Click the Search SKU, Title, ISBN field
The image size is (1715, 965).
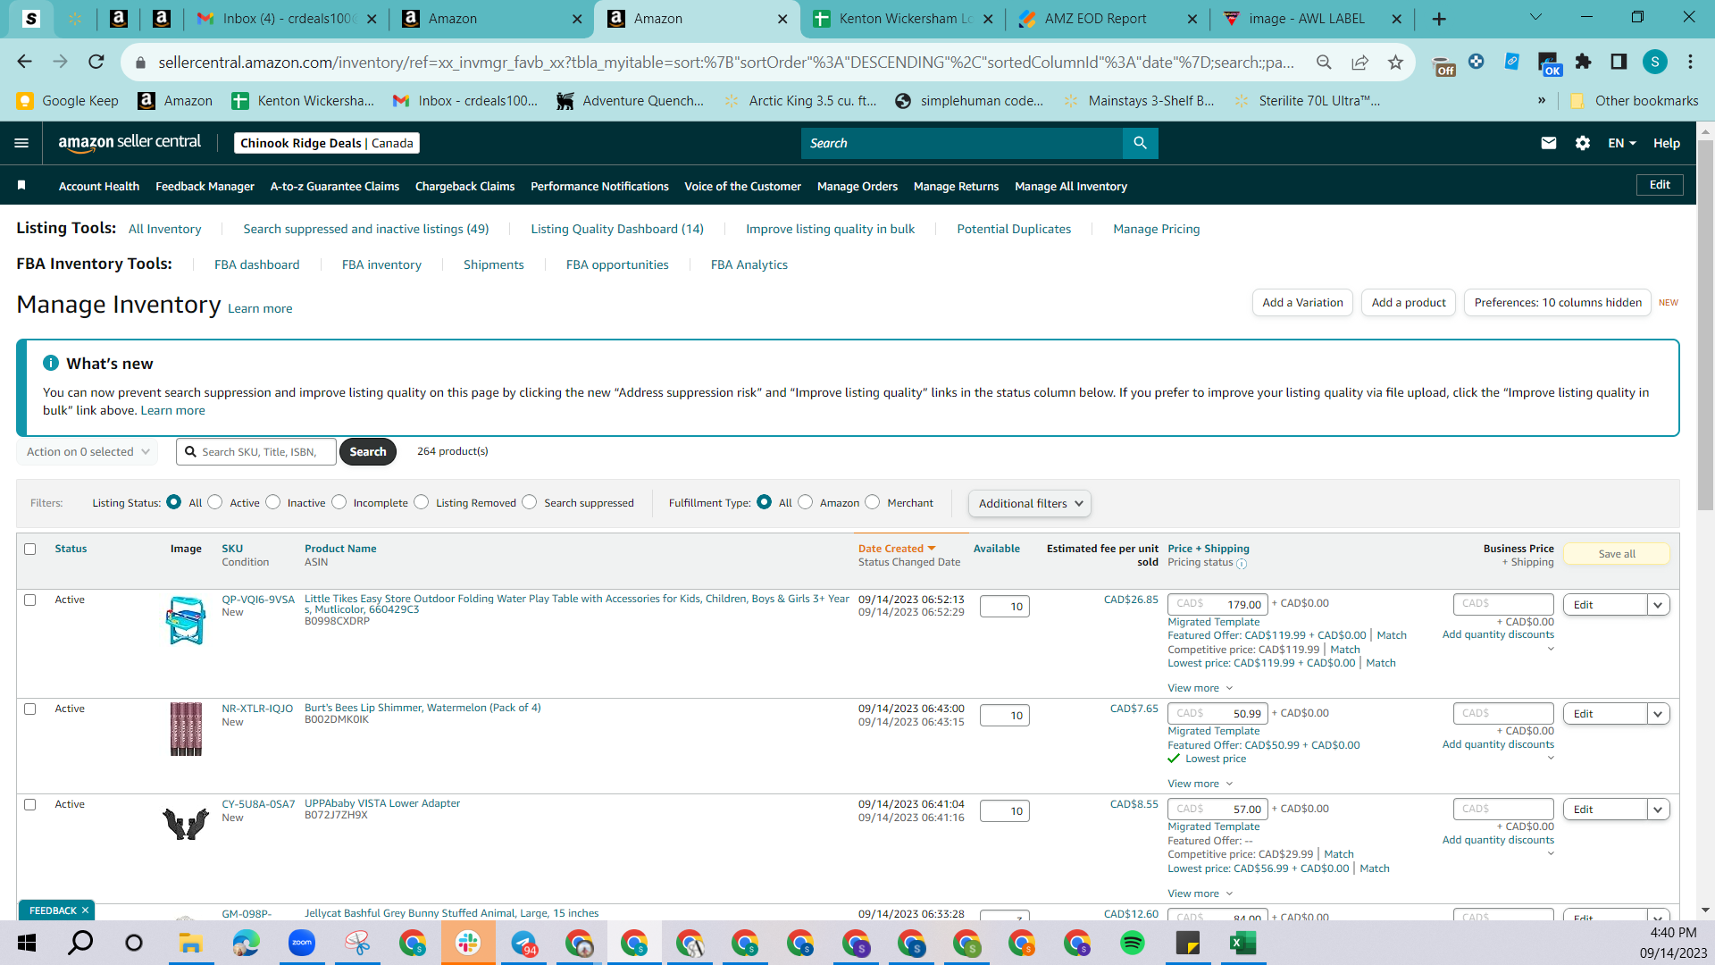(x=256, y=452)
